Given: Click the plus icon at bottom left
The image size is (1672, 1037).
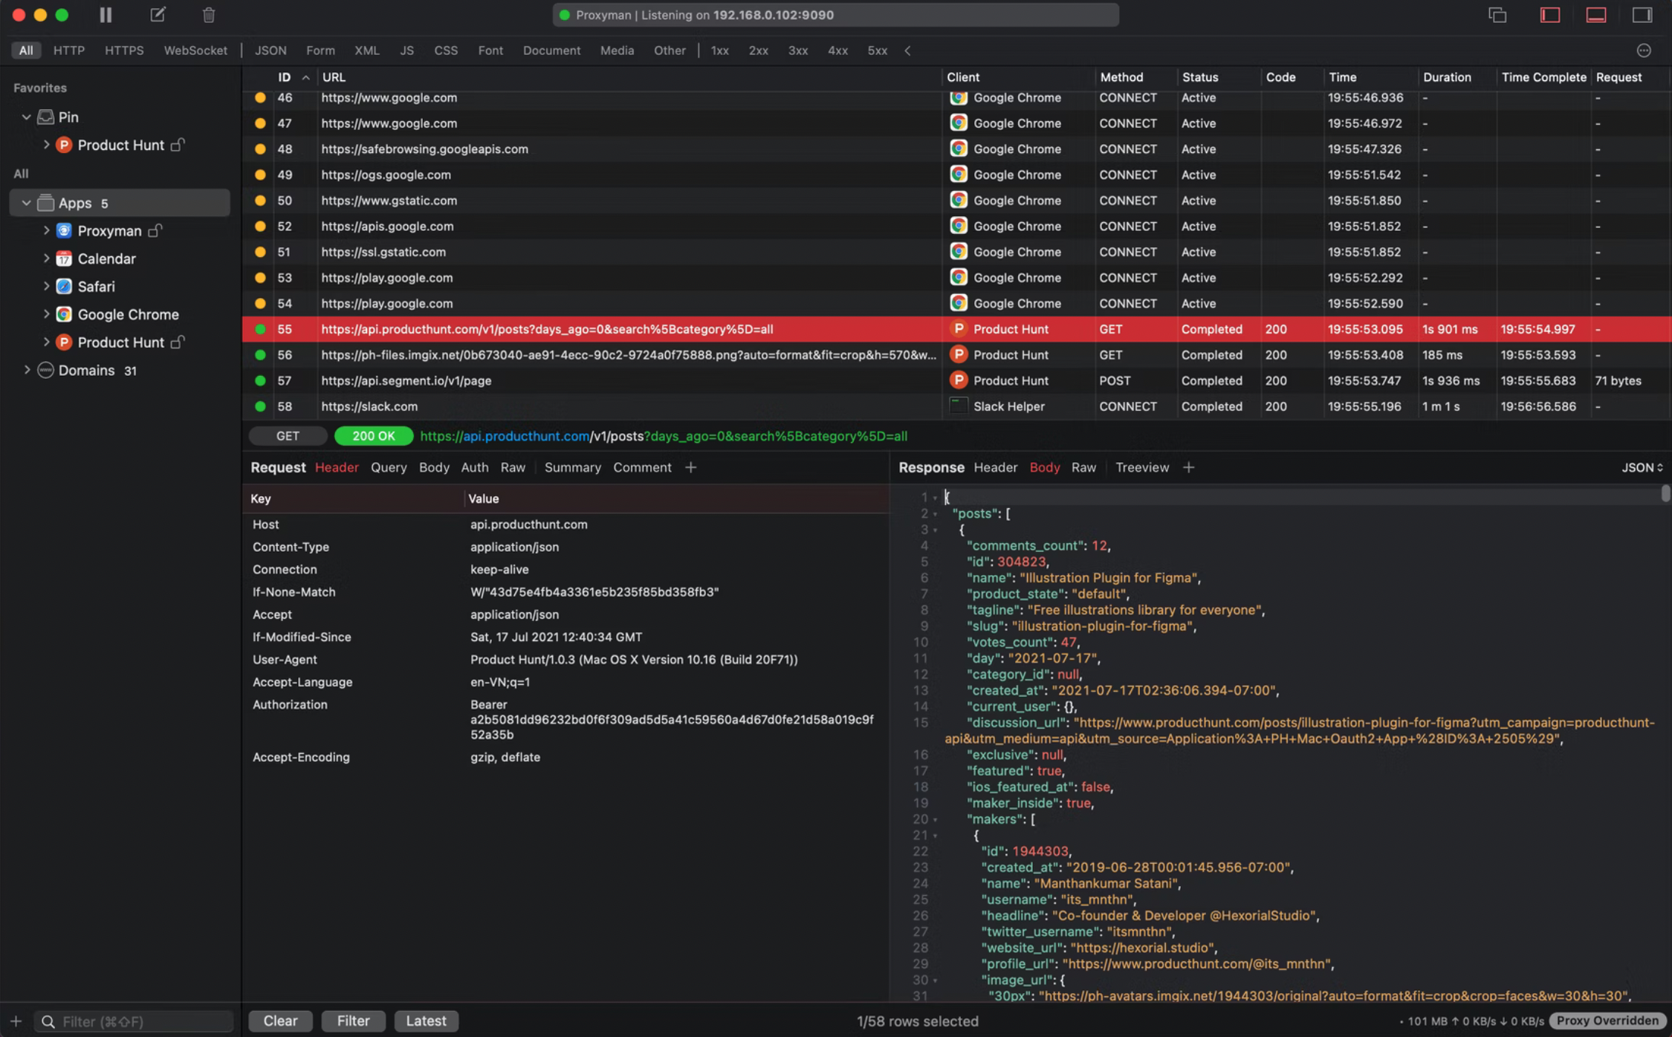Looking at the screenshot, I should tap(16, 1021).
